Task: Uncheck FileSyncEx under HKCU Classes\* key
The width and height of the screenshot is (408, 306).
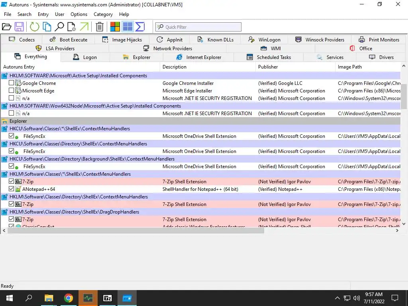Action: click(11, 136)
